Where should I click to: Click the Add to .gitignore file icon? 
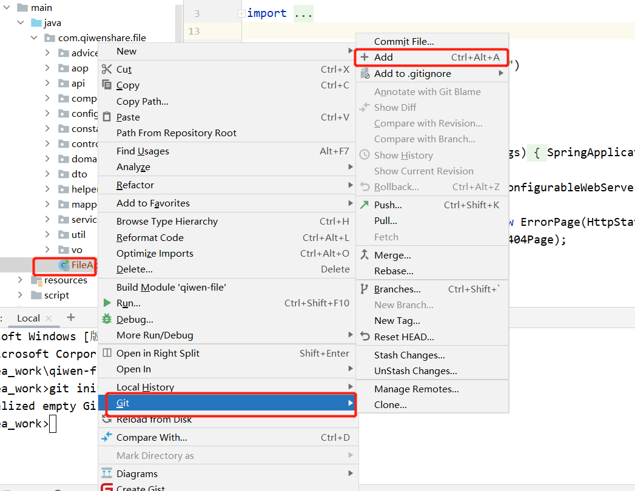click(x=365, y=73)
